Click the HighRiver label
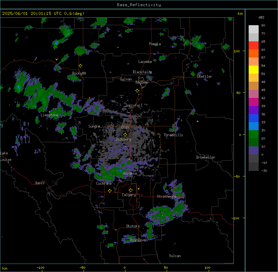This screenshot has height=272, width=278. click(139, 240)
